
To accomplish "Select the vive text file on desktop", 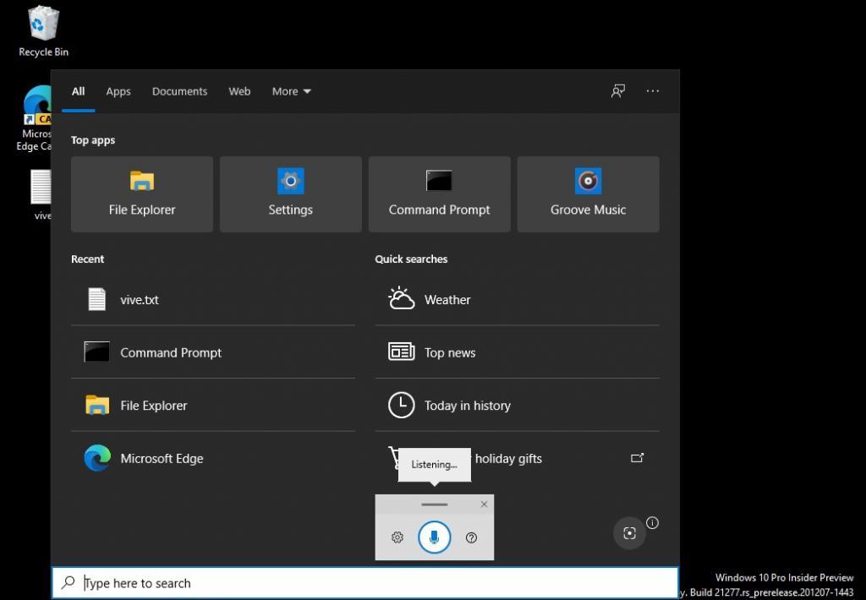I will click(x=41, y=194).
